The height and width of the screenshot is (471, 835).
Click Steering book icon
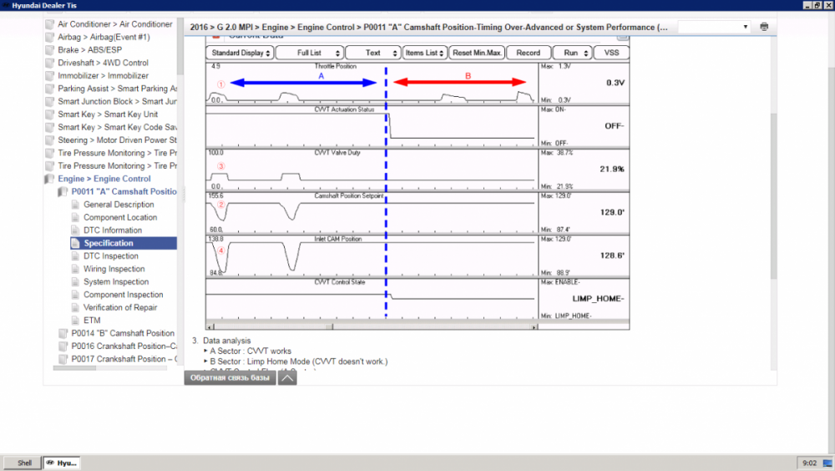(x=49, y=139)
